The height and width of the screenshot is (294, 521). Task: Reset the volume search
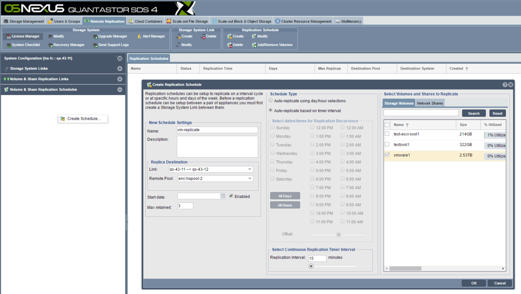498,113
